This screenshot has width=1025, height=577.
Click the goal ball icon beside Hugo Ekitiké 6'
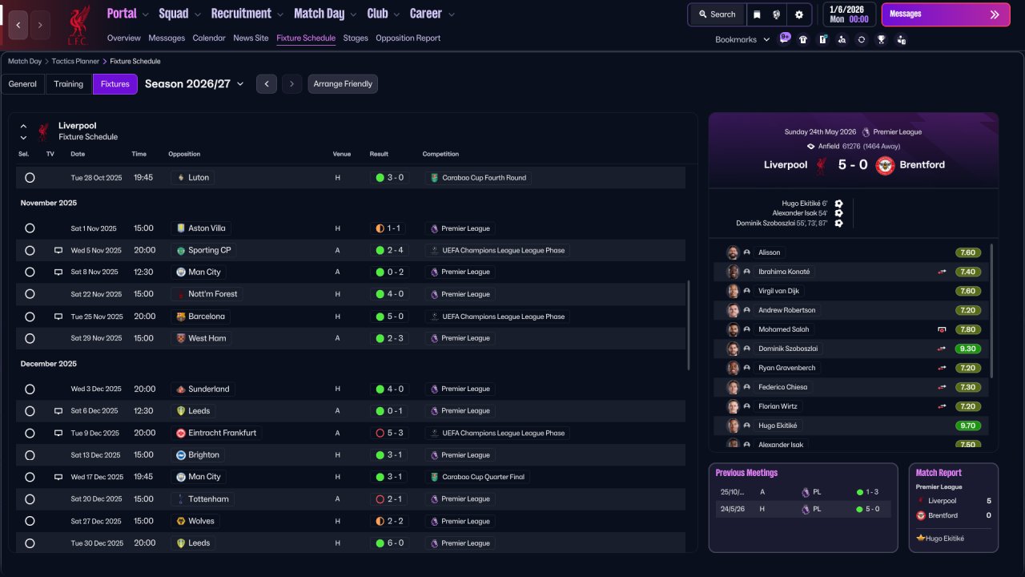(838, 204)
